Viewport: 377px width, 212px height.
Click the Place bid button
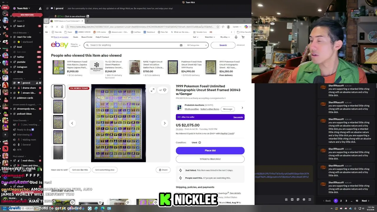coord(210,150)
